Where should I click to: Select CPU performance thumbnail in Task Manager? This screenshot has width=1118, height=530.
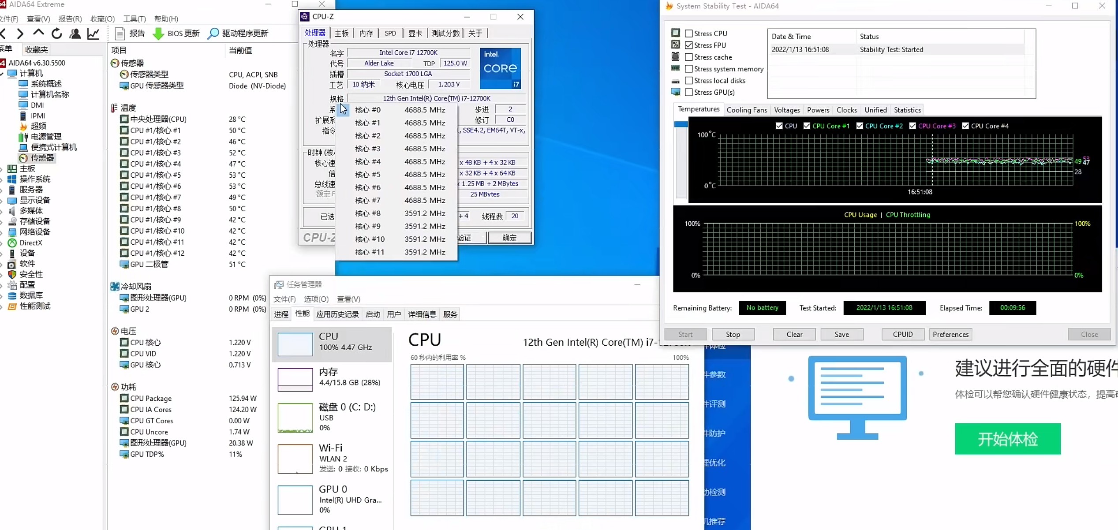coord(295,344)
